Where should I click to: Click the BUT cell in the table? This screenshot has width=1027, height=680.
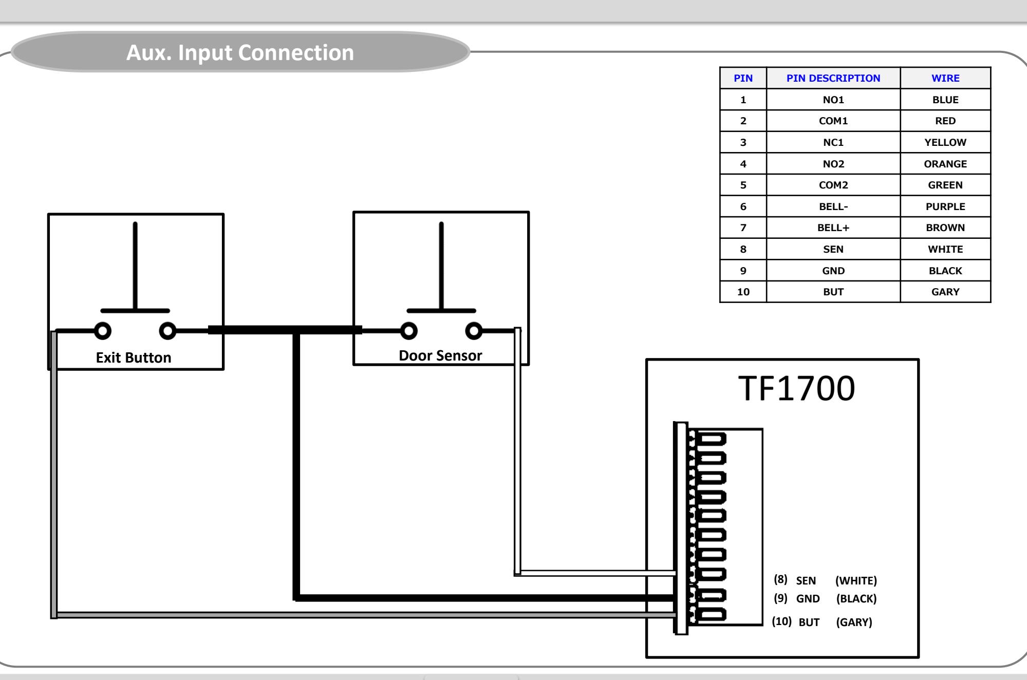point(833,292)
